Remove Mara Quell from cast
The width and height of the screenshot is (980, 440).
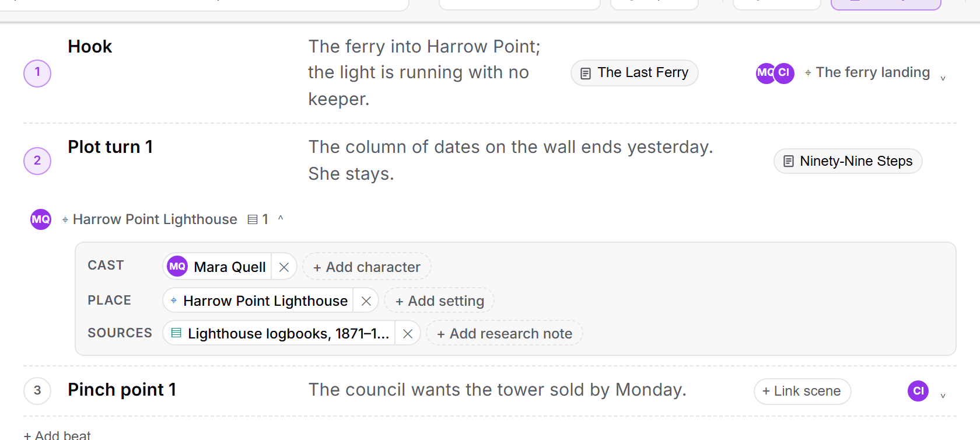[284, 267]
